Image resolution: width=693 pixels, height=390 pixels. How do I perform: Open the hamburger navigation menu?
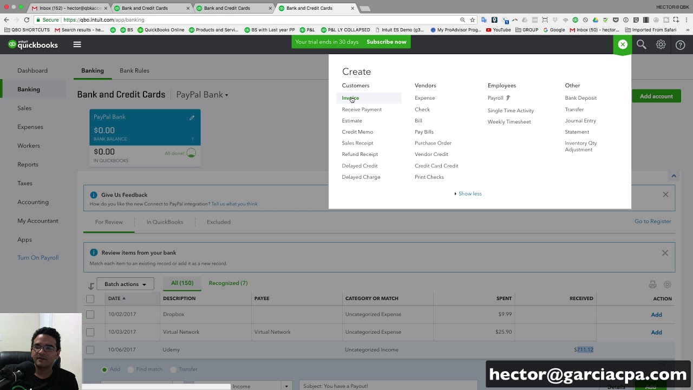[77, 44]
